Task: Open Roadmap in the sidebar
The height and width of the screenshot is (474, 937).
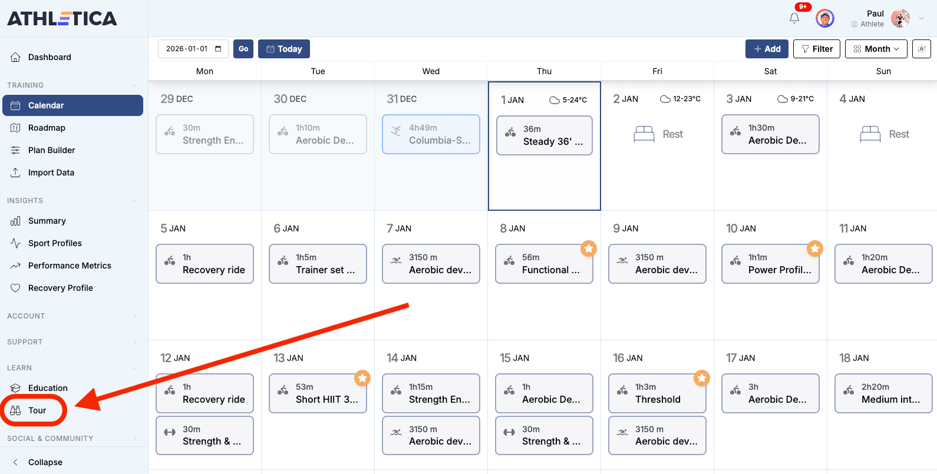Action: point(47,128)
